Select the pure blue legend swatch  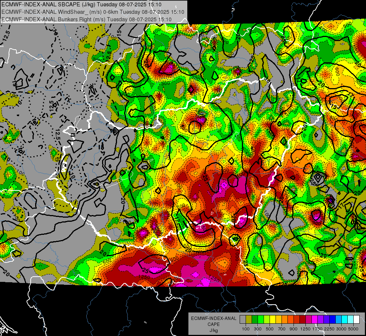click(333, 319)
